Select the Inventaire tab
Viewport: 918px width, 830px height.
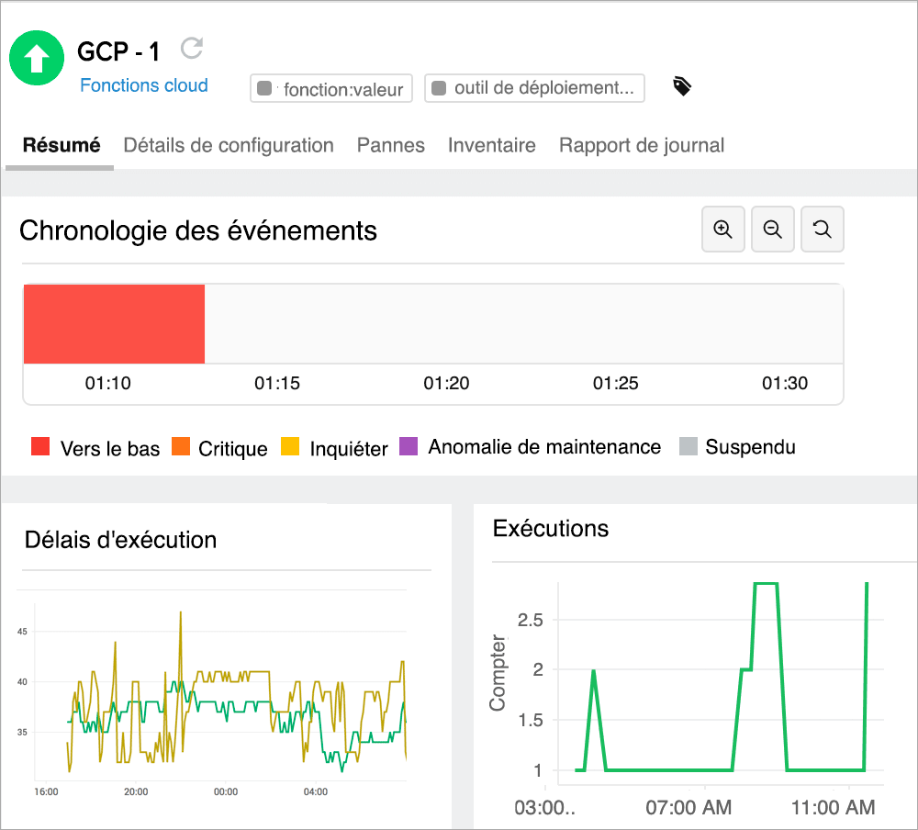pos(491,145)
